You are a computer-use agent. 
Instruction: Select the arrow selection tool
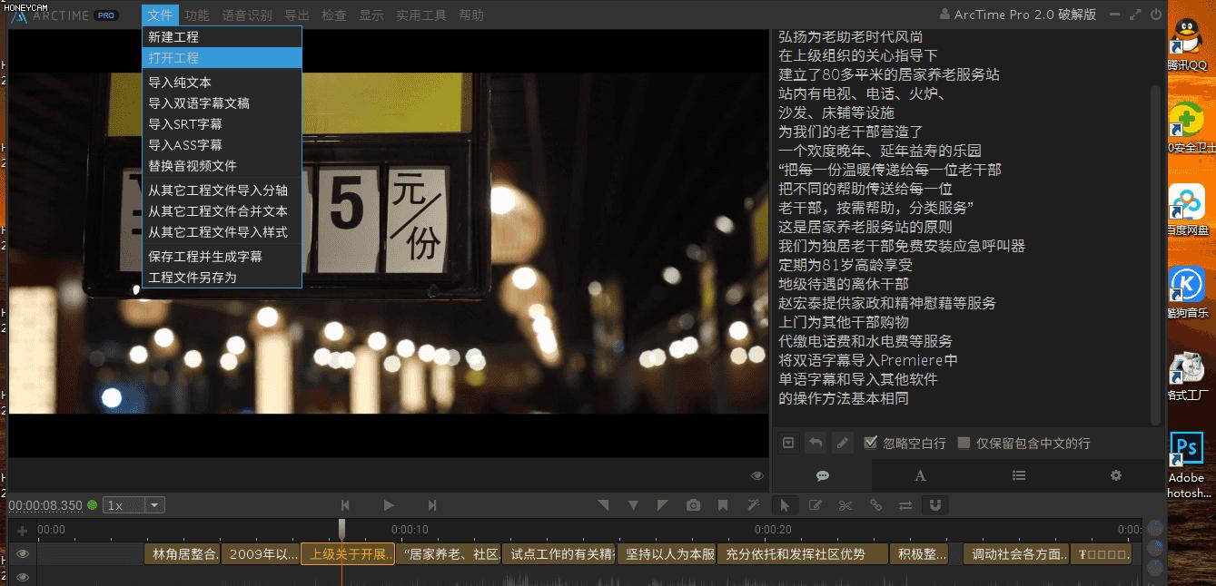pyautogui.click(x=785, y=505)
